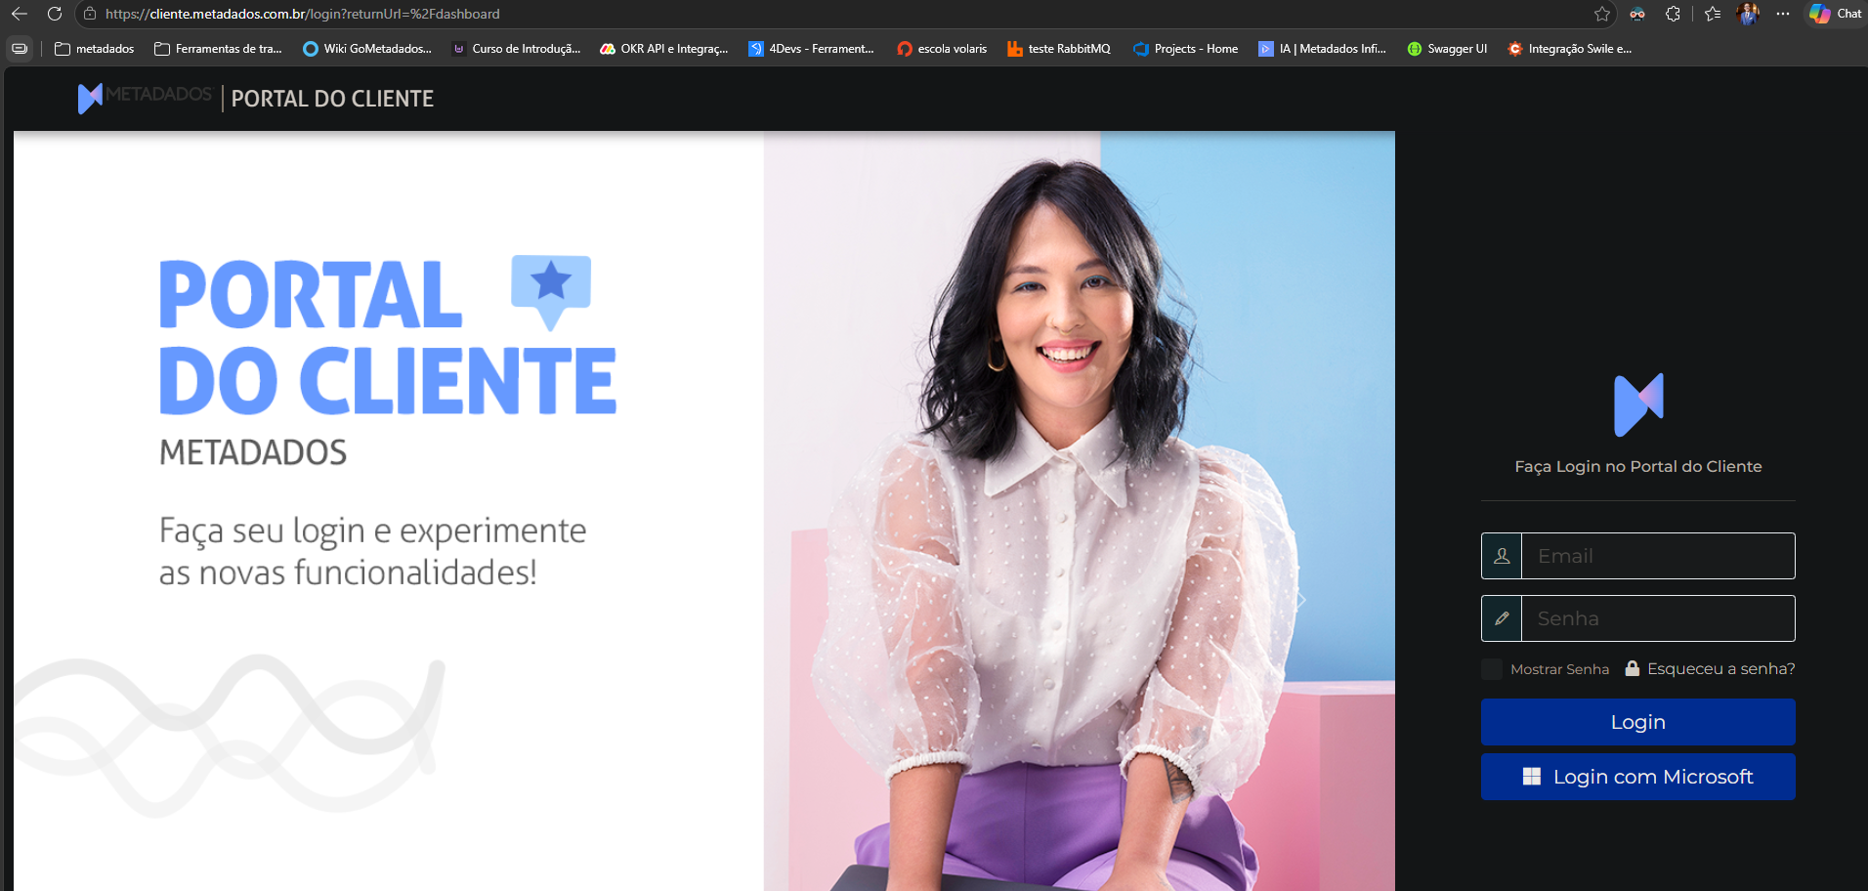Open the teste RabbitMQ bookmark
Screen dimensions: 1868x891
coord(1059,49)
